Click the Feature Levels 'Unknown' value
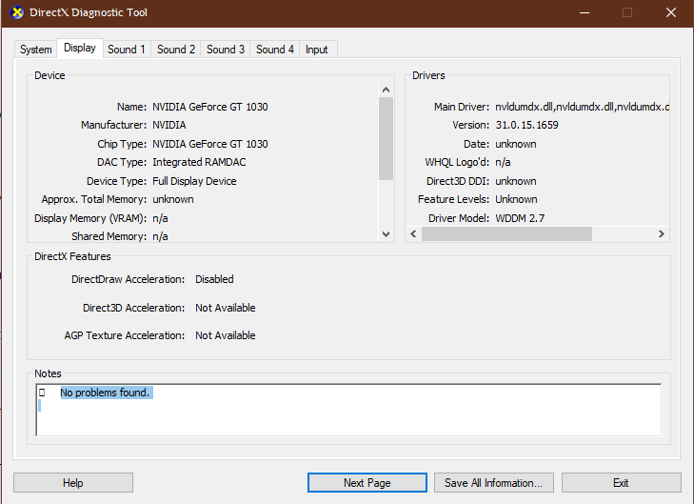The height and width of the screenshot is (504, 694). (x=516, y=199)
